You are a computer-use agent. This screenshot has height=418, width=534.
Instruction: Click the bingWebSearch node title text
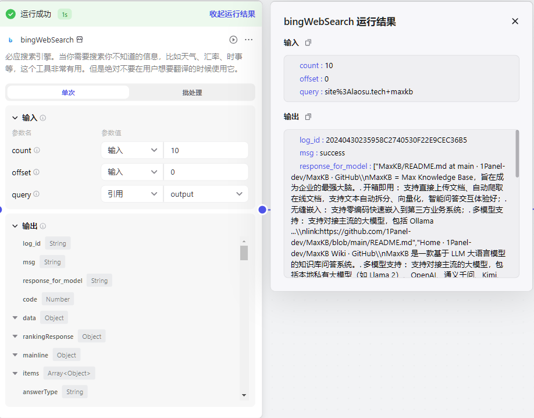click(x=47, y=40)
